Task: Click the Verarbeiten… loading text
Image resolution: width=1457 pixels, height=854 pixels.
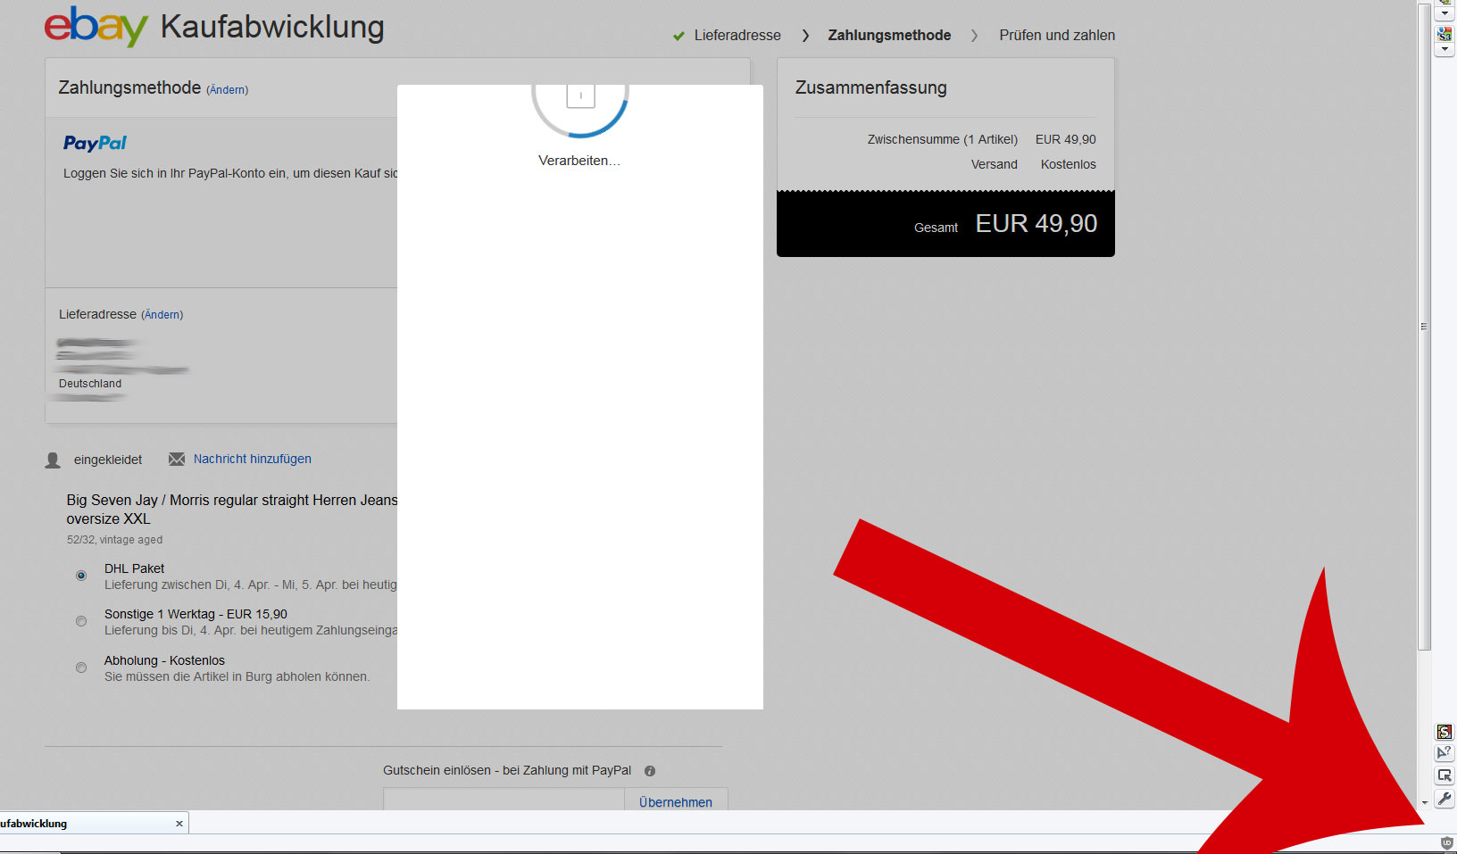Action: 579,161
